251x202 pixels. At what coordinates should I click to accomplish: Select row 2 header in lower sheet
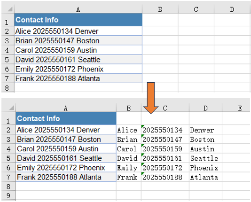[x=8, y=130]
